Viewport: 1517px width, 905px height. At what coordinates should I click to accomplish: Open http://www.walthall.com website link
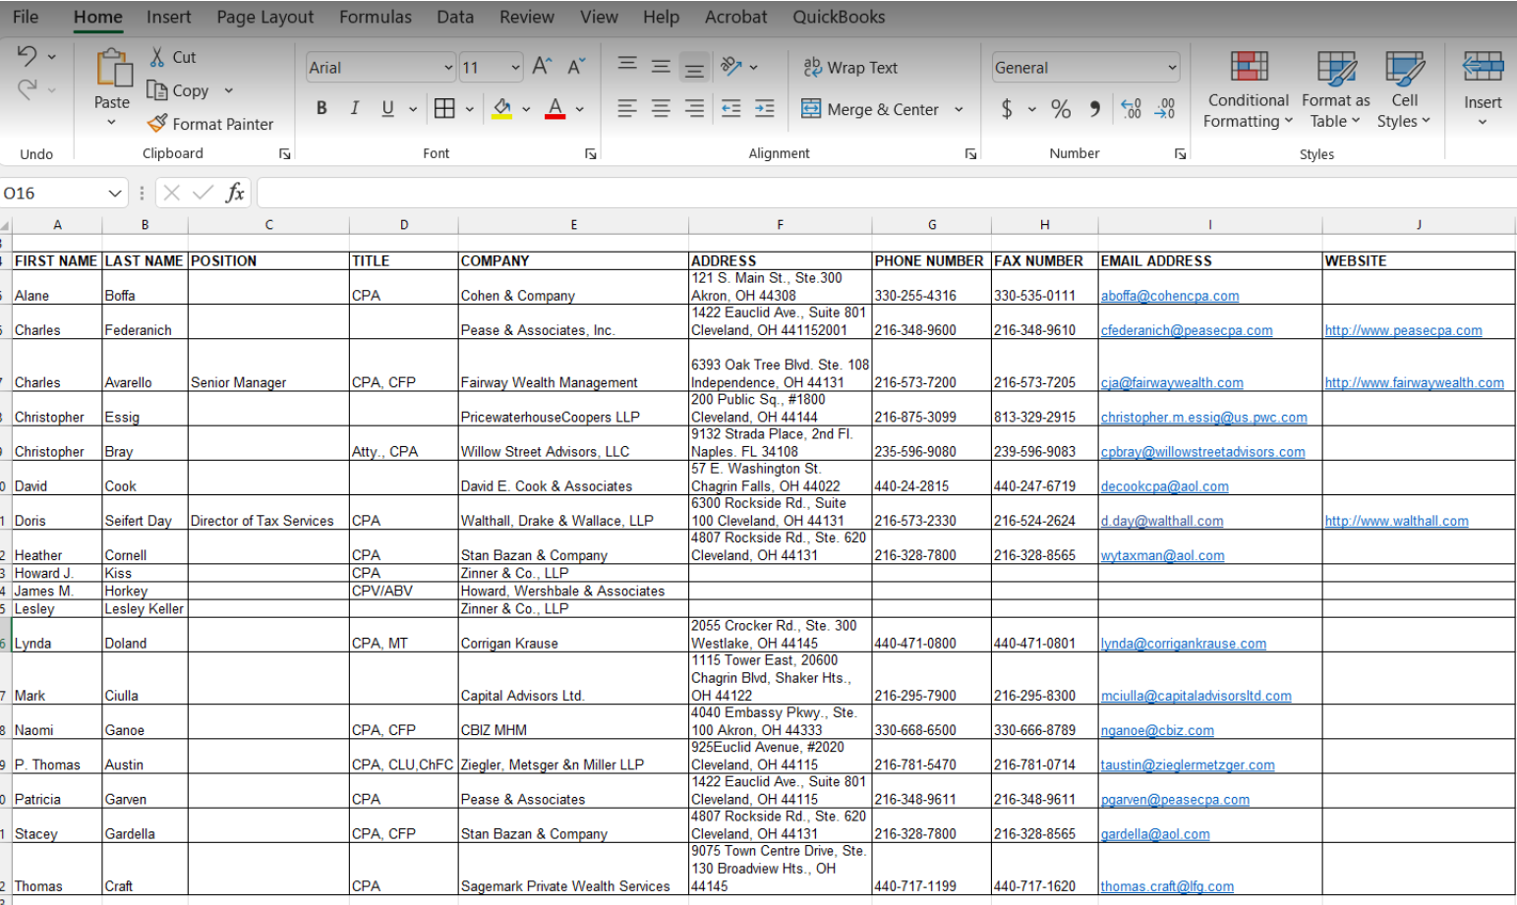[x=1396, y=521]
